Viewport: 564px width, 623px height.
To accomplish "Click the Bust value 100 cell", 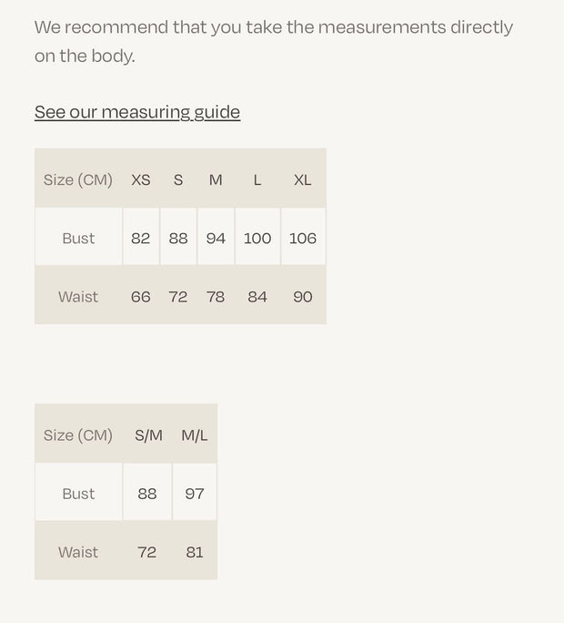I will click(257, 238).
